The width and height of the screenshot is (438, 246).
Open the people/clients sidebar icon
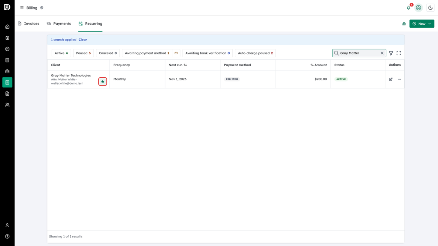coord(7,105)
